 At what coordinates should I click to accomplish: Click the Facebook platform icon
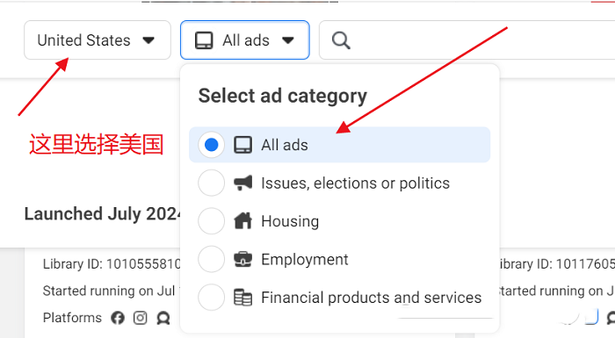[x=118, y=318]
